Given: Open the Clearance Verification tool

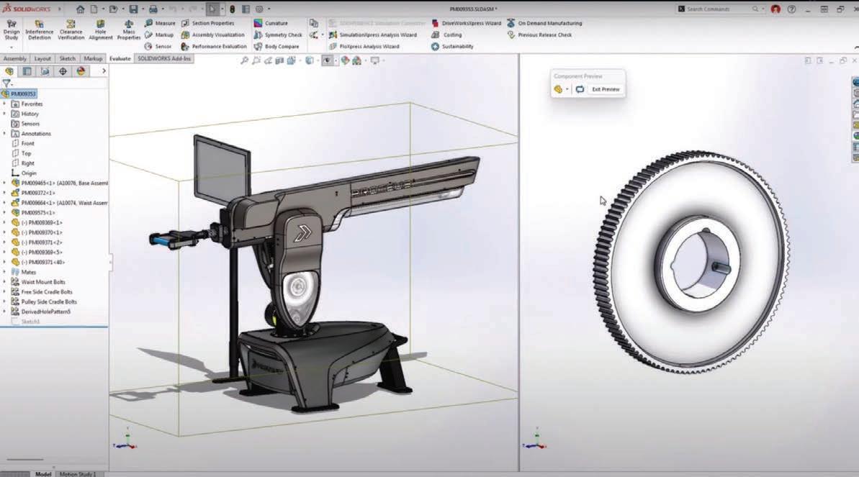Looking at the screenshot, I should point(71,29).
